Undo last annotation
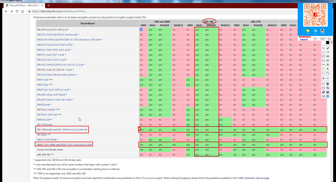The height and width of the screenshot is (182, 336). click(x=323, y=84)
